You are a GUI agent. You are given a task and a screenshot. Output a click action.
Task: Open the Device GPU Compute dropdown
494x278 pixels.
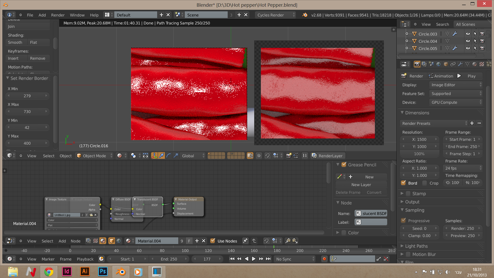click(x=456, y=102)
